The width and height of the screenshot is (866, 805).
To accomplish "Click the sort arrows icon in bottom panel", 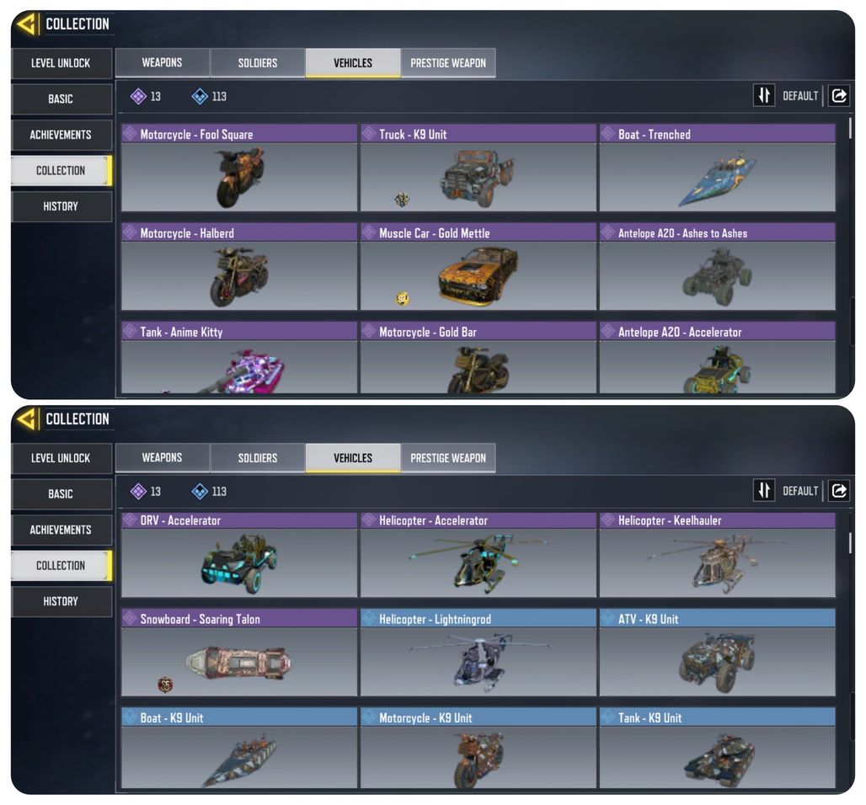I will pos(764,490).
